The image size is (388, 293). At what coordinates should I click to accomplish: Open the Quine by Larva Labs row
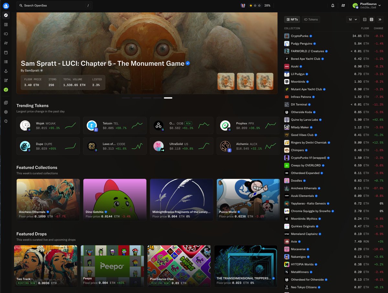(x=334, y=120)
